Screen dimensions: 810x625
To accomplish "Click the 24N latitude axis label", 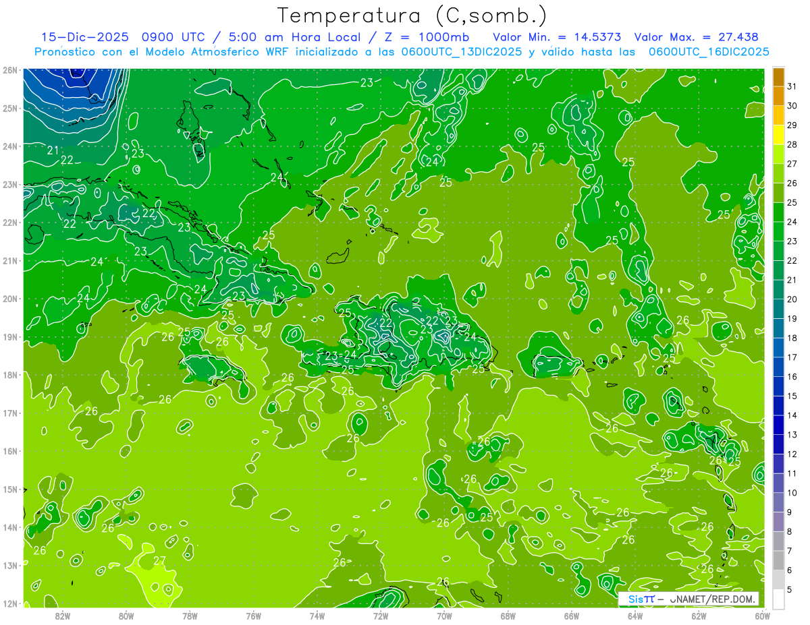I will click(x=9, y=146).
